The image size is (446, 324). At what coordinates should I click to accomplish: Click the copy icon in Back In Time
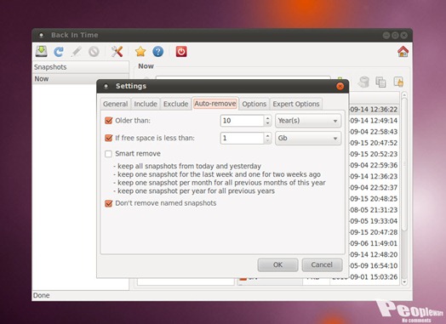click(x=380, y=82)
